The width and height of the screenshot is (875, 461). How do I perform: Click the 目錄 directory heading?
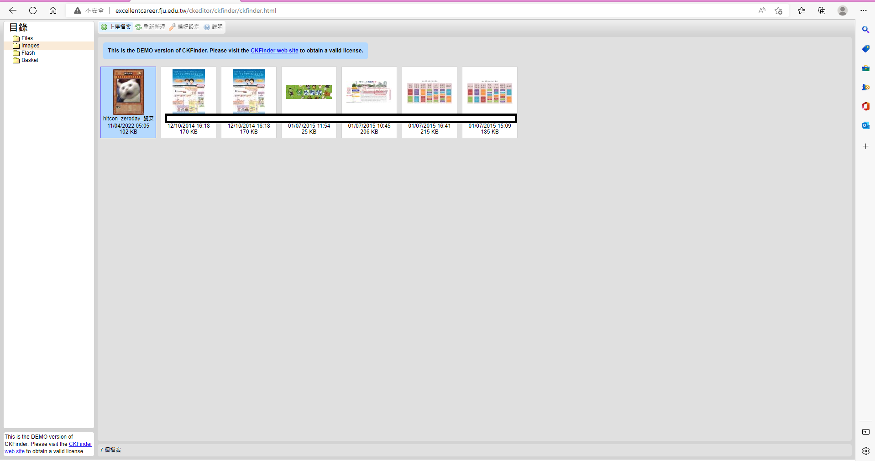click(19, 27)
